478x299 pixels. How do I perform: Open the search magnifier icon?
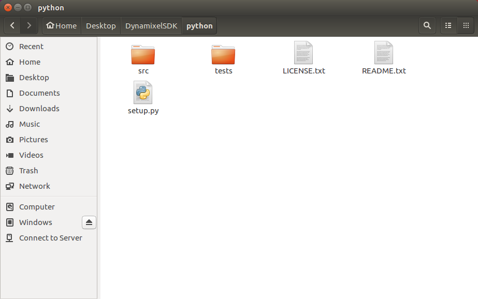[x=427, y=25]
